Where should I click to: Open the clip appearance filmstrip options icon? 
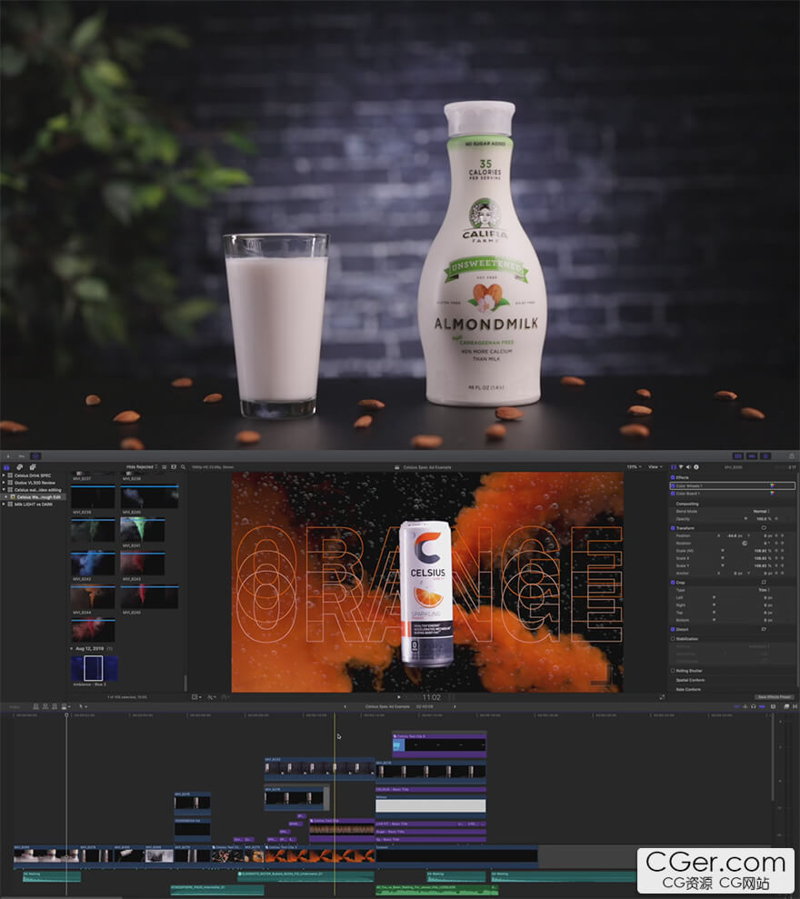pyautogui.click(x=174, y=467)
